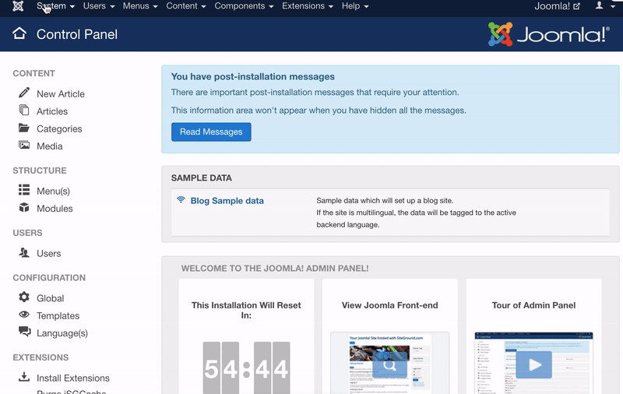The image size is (623, 394).
Task: Open the Joomla! site preview link
Action: [x=557, y=6]
